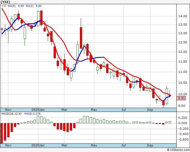Click May on the MACD panel date axis
This screenshot has width=190, height=152.
click(94, 145)
